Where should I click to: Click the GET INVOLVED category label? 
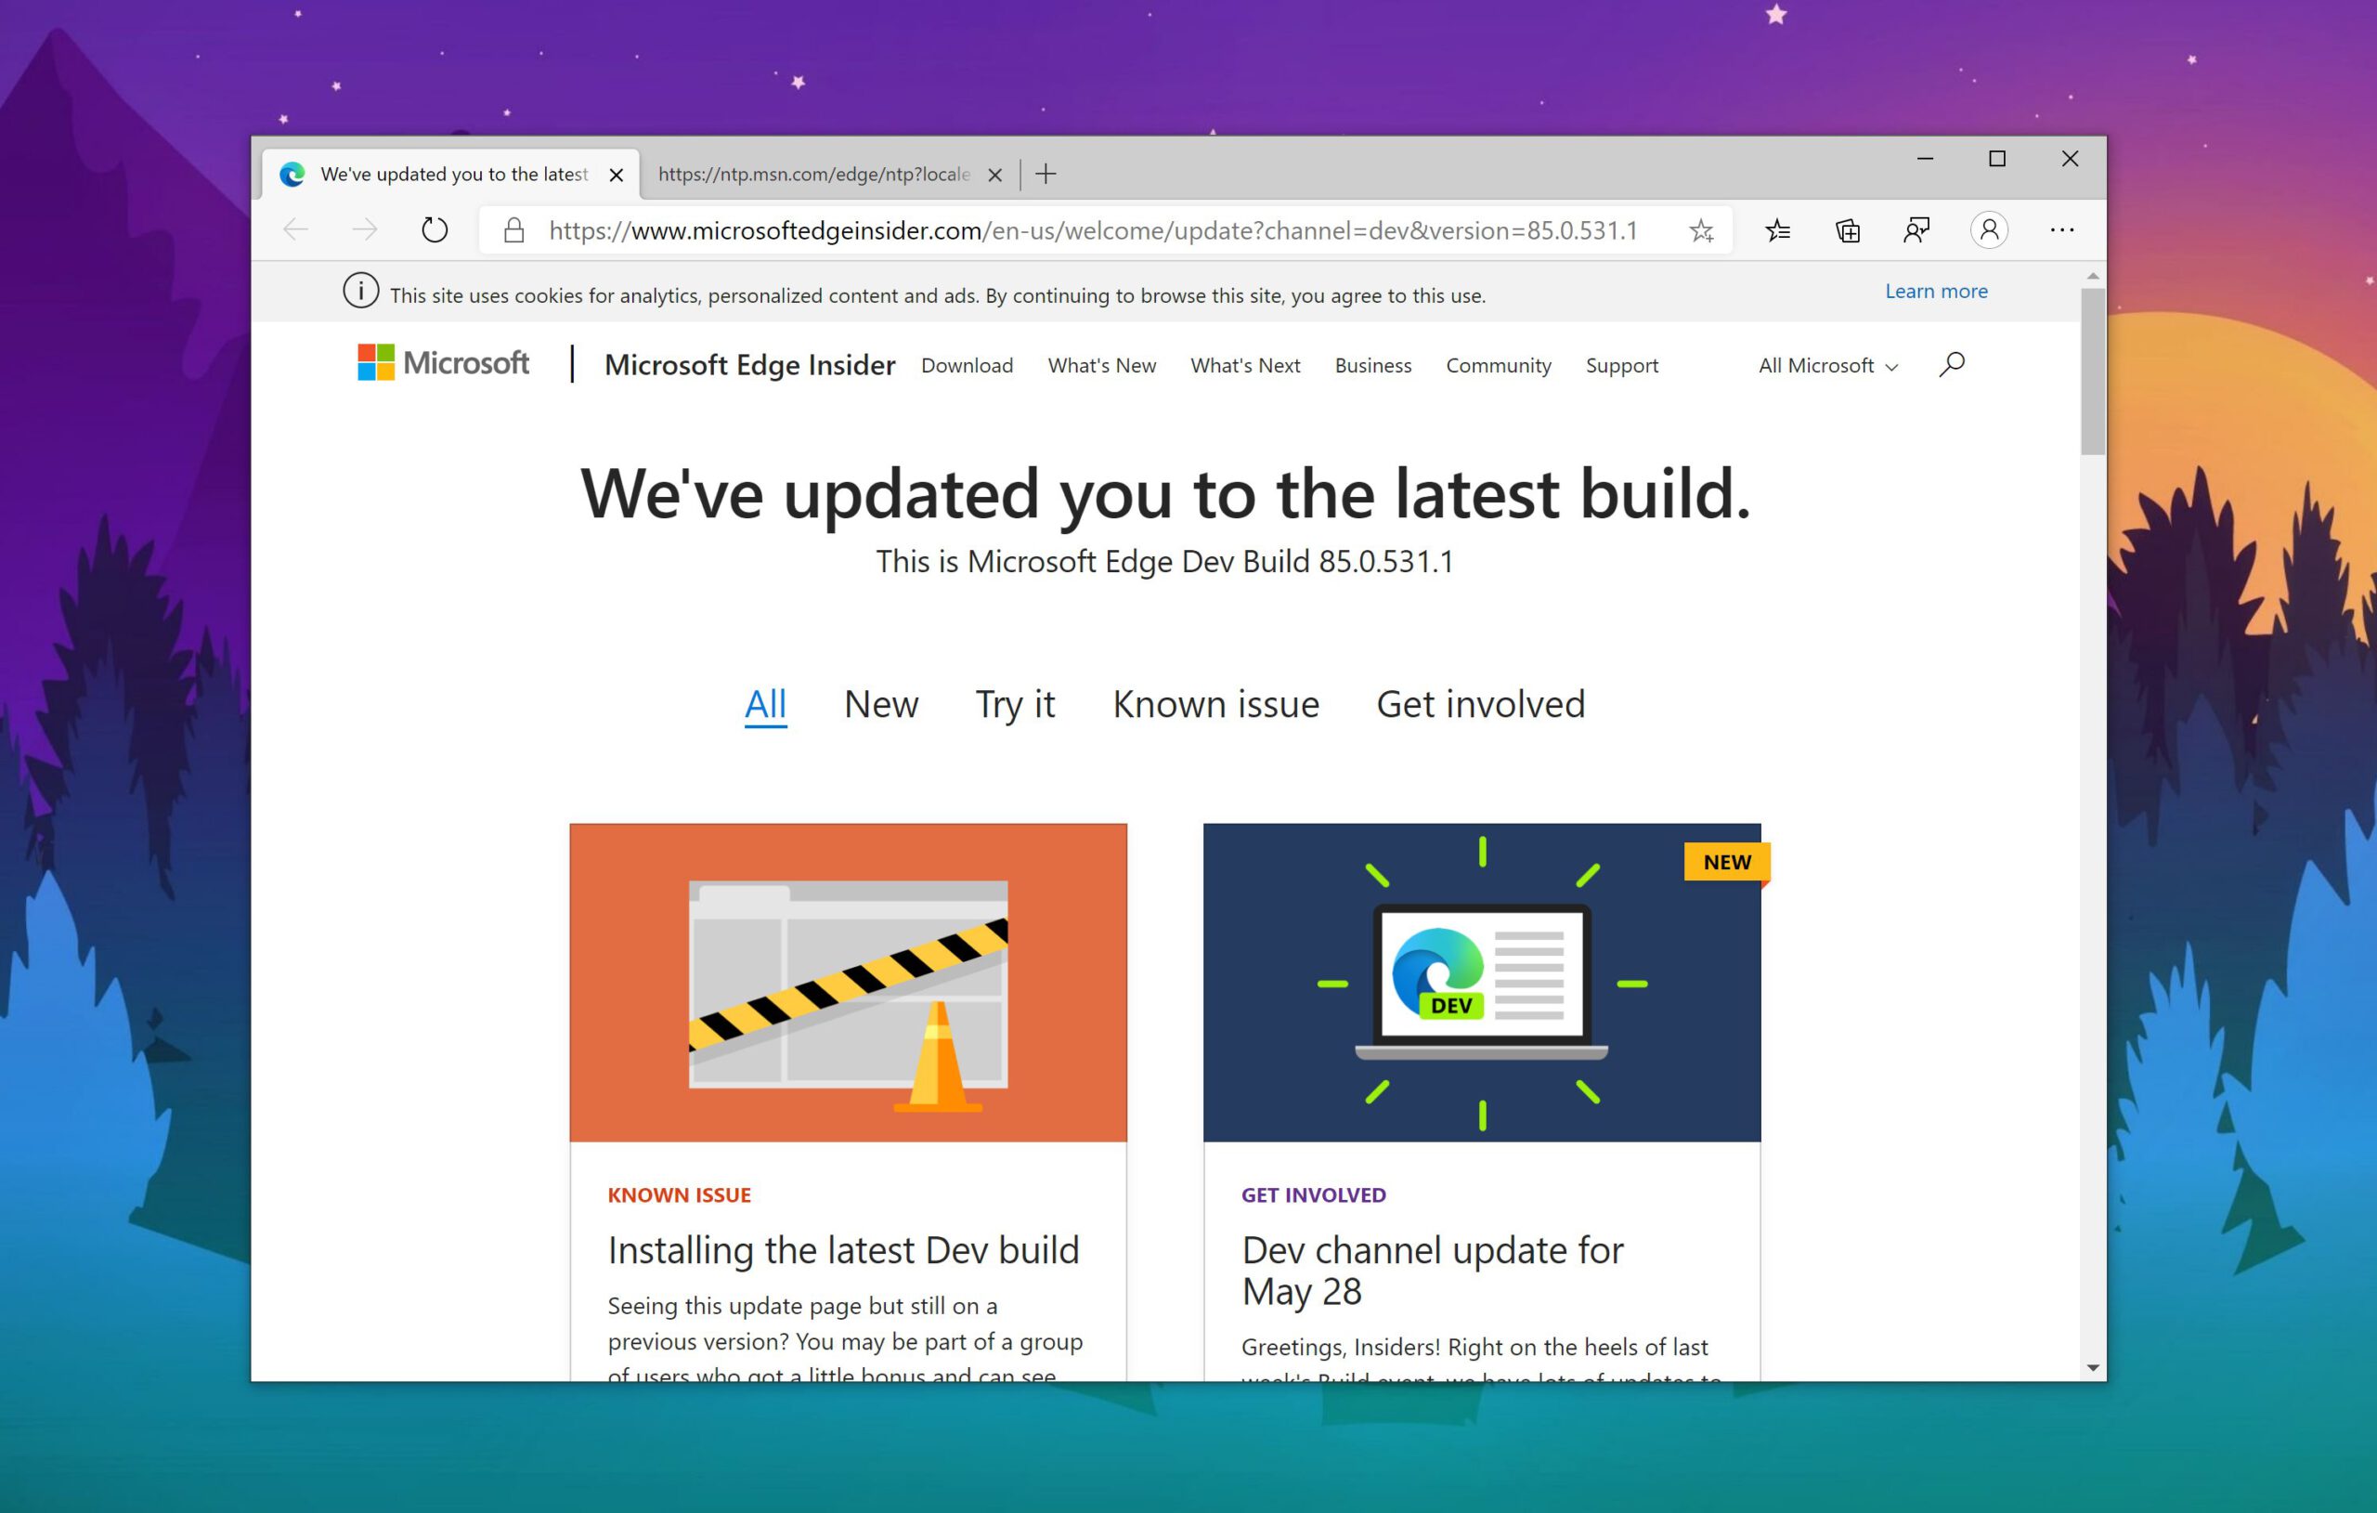tap(1314, 1195)
